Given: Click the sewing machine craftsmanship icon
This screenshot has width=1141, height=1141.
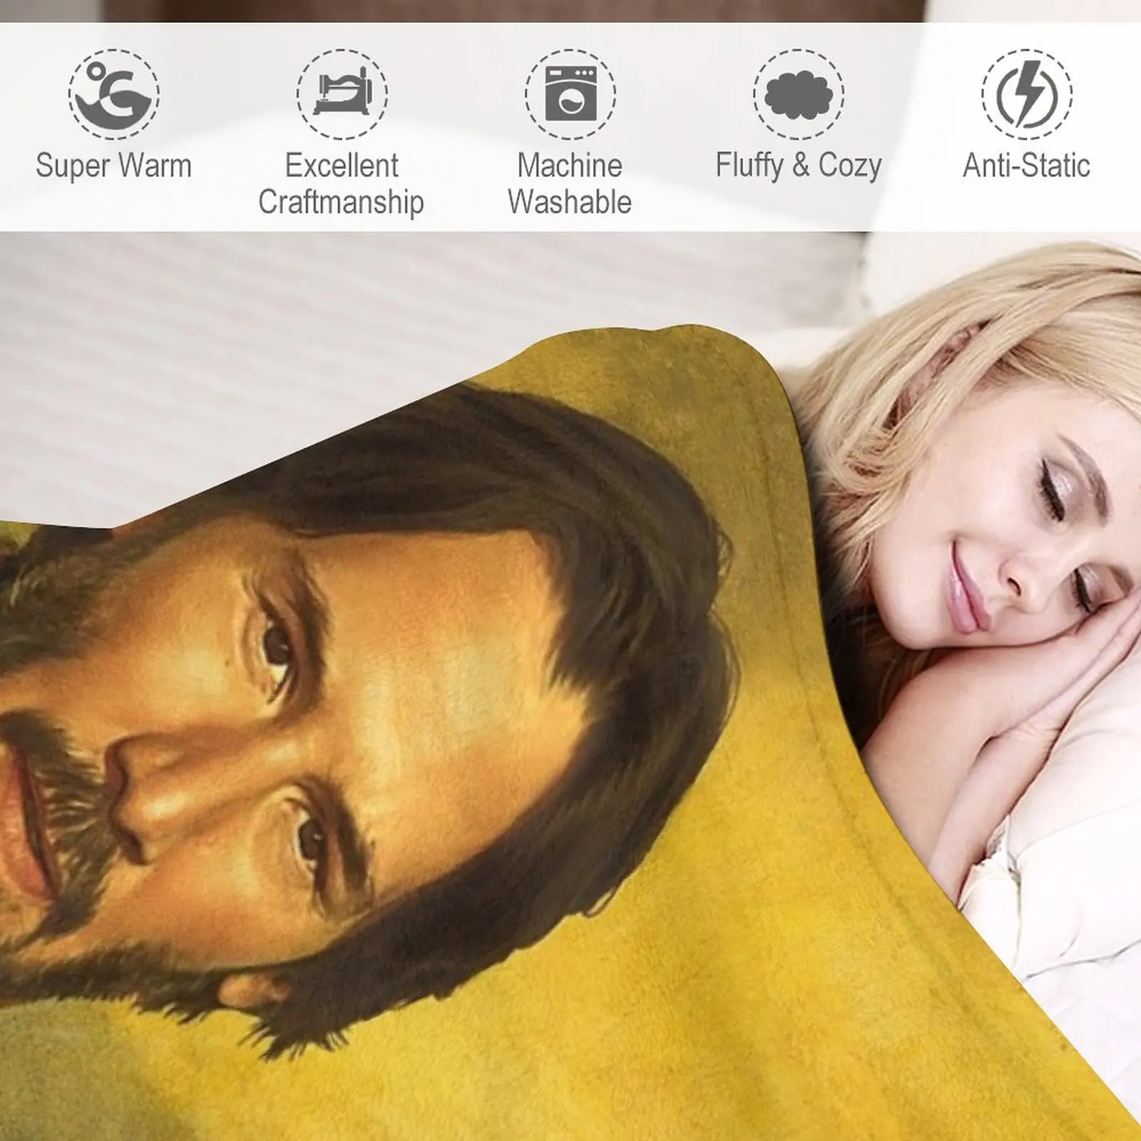Looking at the screenshot, I should pos(342,94).
